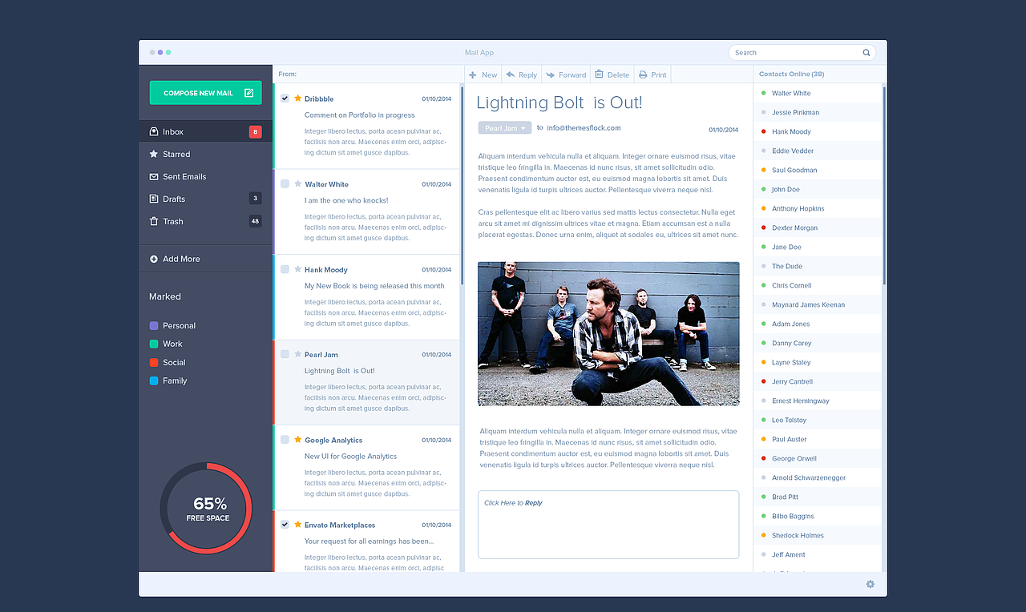Click the Forward arrow icon
This screenshot has height=612, width=1026.
pos(550,74)
